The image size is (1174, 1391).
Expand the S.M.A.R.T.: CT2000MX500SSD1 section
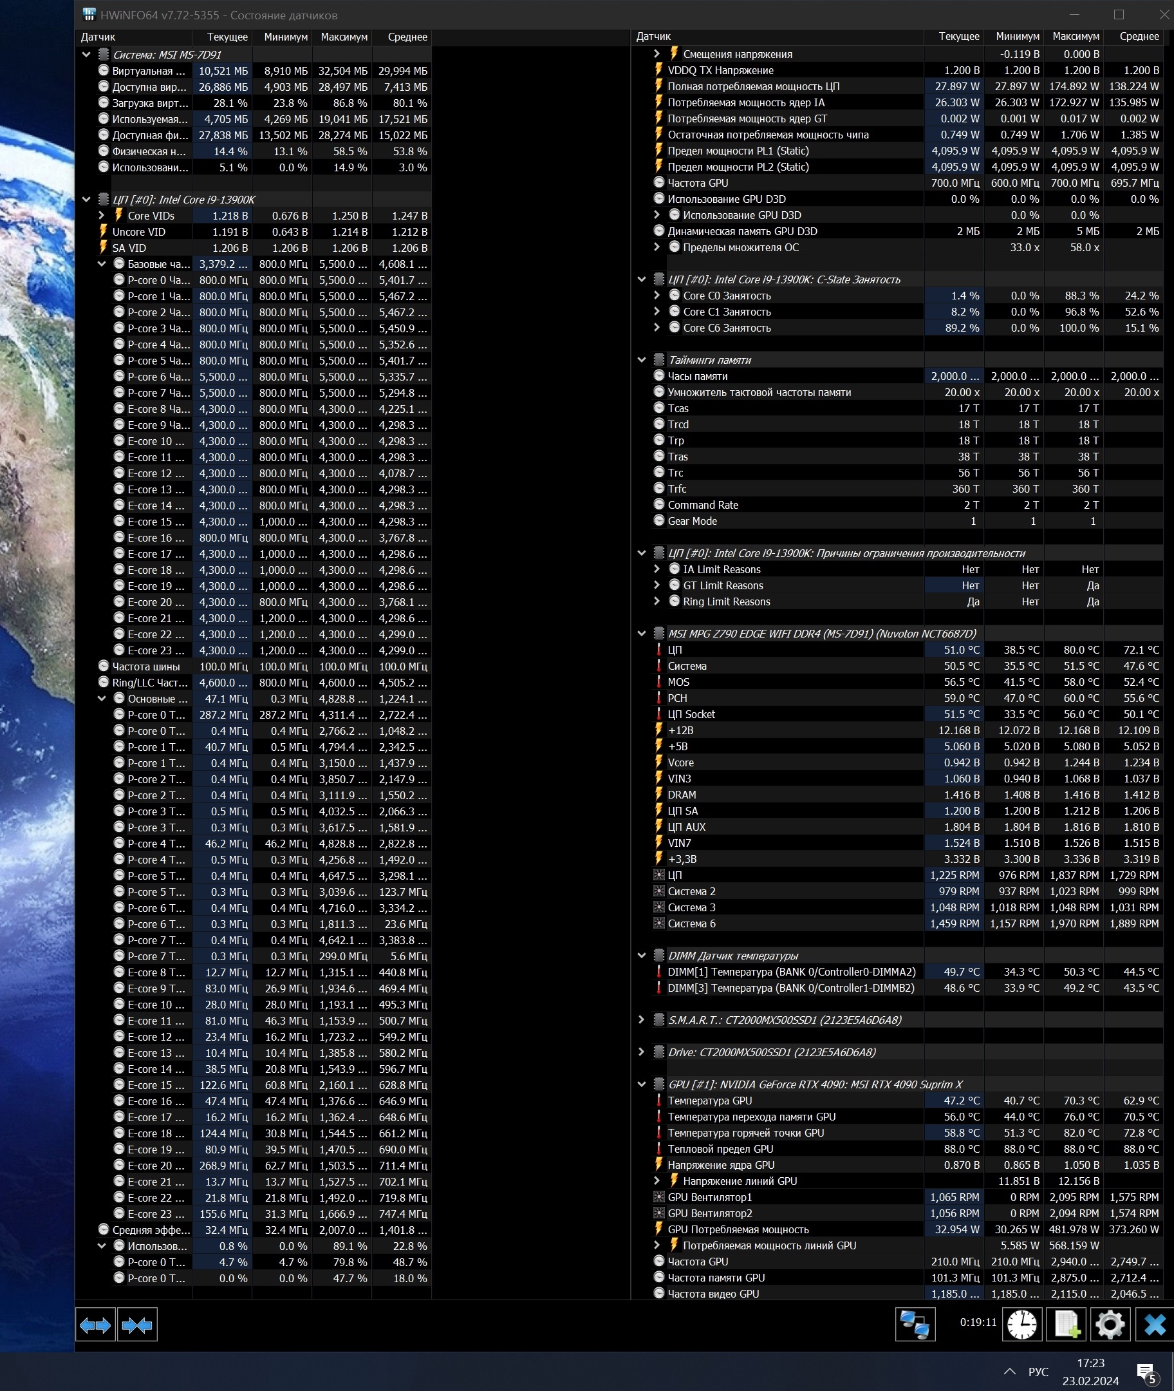coord(642,1020)
